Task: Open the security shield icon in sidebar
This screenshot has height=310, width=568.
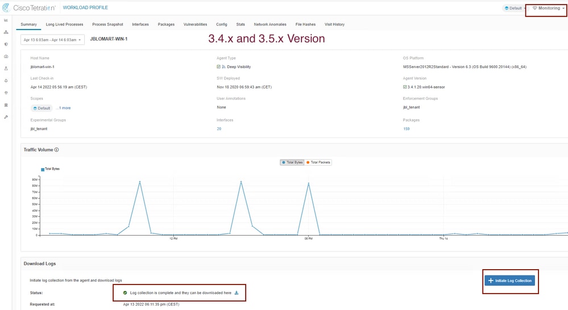Action: click(6, 44)
